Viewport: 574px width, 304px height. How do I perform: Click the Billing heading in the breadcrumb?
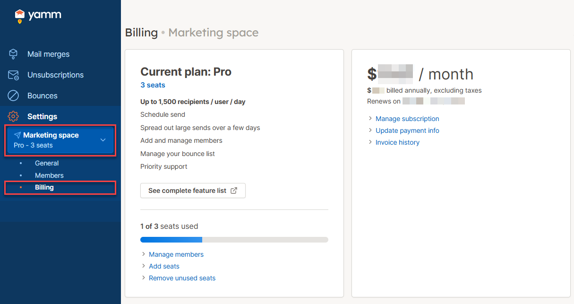click(x=141, y=33)
